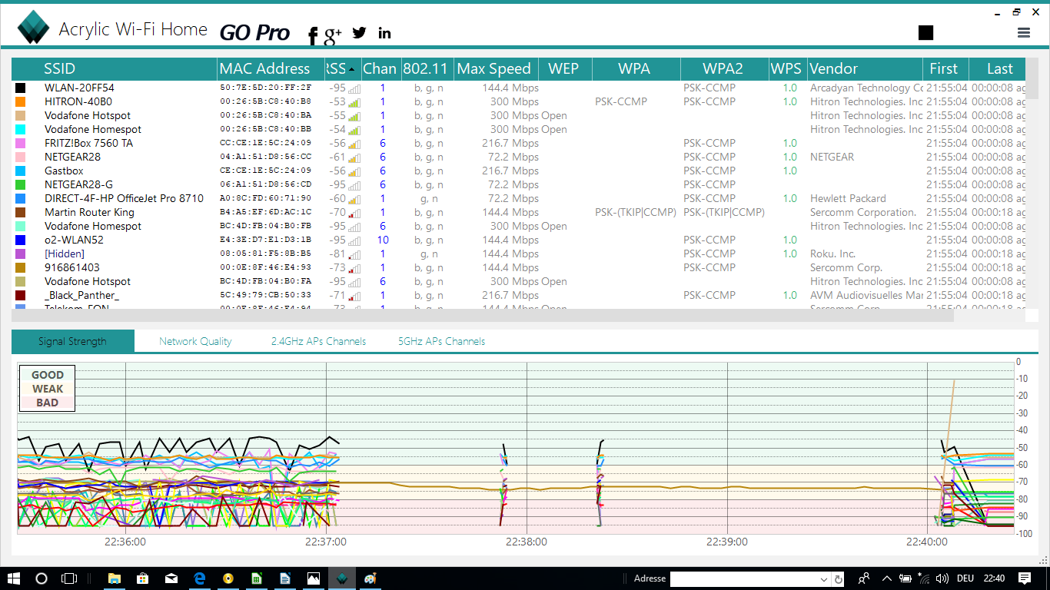Click the orange swatch for HITRON-40B0

[x=21, y=102]
